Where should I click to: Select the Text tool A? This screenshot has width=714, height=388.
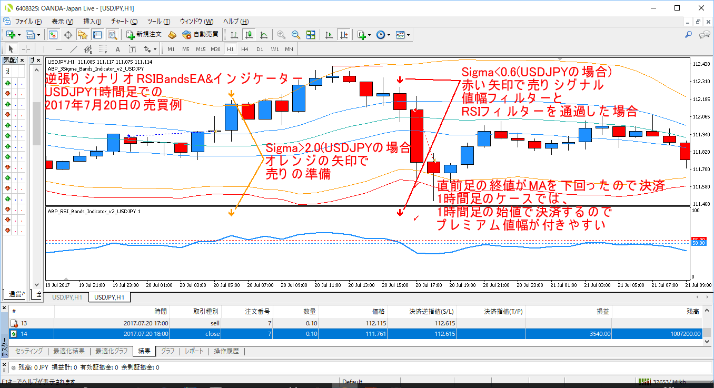[x=118, y=49]
